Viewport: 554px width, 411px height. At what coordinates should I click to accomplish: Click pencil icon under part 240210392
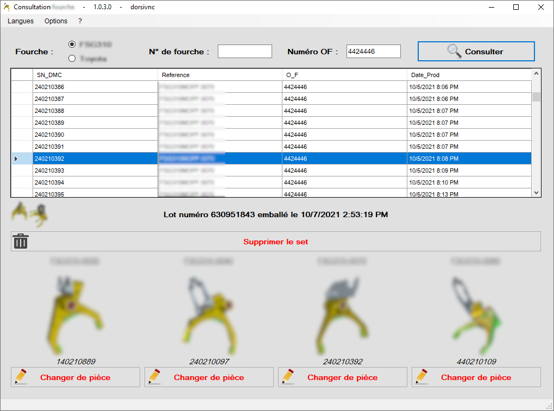[x=288, y=377]
